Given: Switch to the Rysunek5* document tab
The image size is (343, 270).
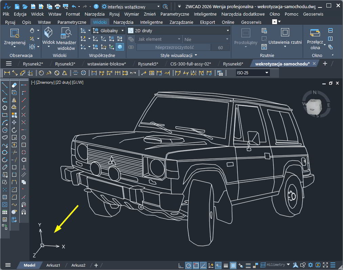Looking at the screenshot, I should (x=148, y=63).
